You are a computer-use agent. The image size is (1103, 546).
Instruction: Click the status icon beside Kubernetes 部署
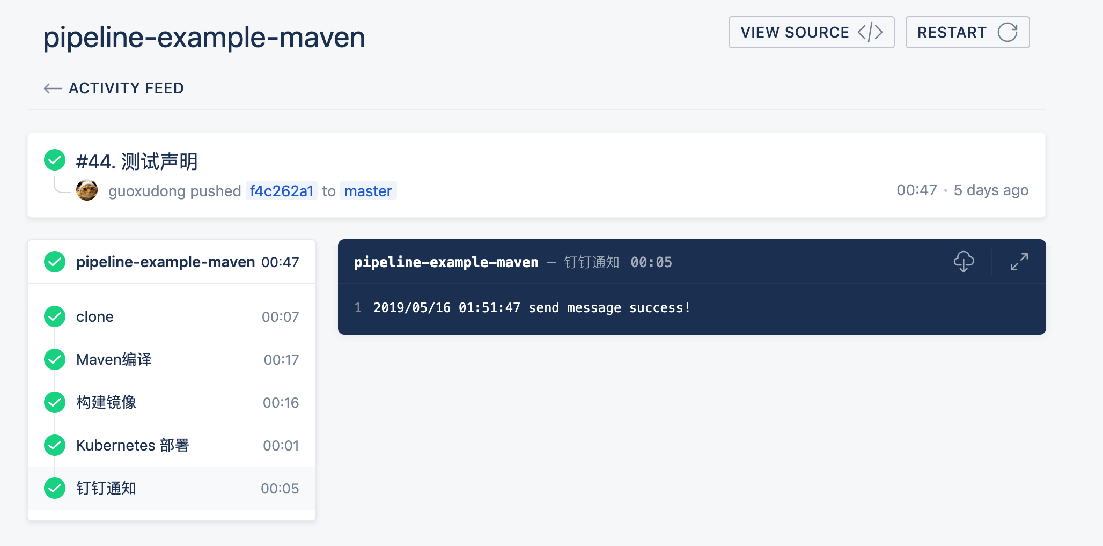(x=55, y=445)
